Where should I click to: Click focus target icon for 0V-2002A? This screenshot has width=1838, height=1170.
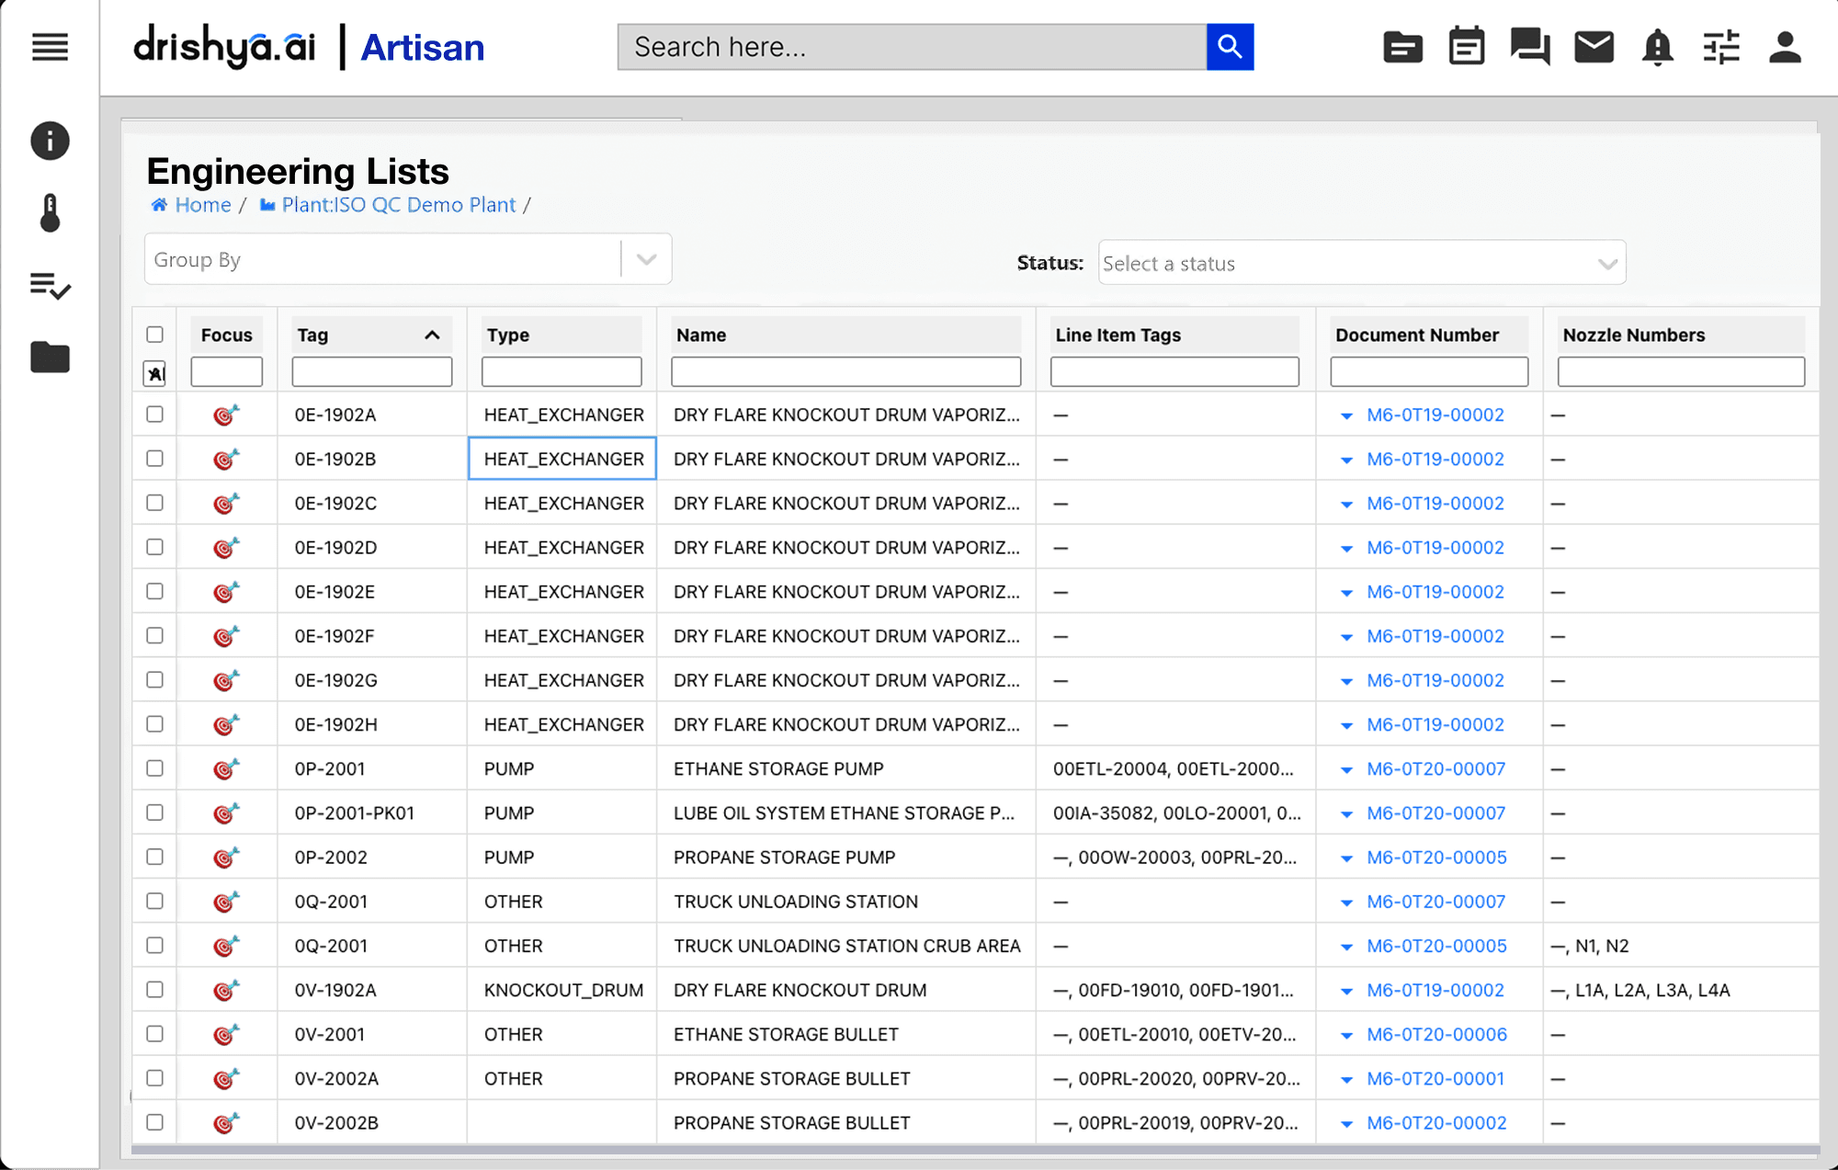(x=226, y=1078)
